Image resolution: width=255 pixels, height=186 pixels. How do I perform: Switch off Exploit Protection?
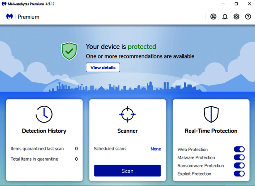point(239,174)
